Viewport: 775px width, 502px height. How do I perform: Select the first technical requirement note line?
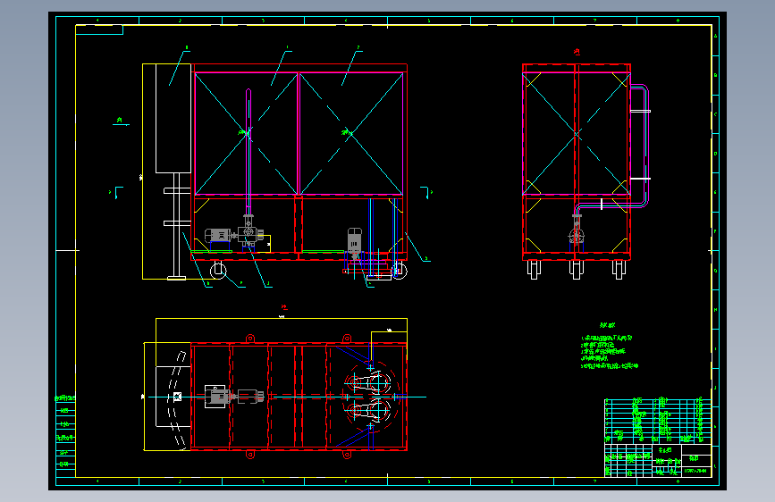tap(606, 338)
